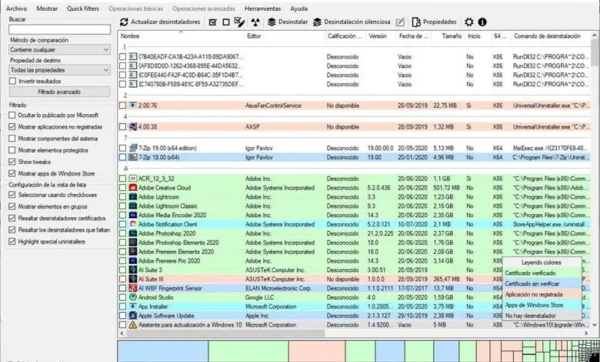The image size is (600, 362).
Task: Tick the checkbox for Adobe Lightroom row
Action: (x=122, y=197)
